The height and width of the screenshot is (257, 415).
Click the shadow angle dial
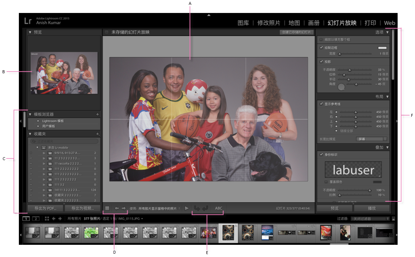tap(341, 87)
